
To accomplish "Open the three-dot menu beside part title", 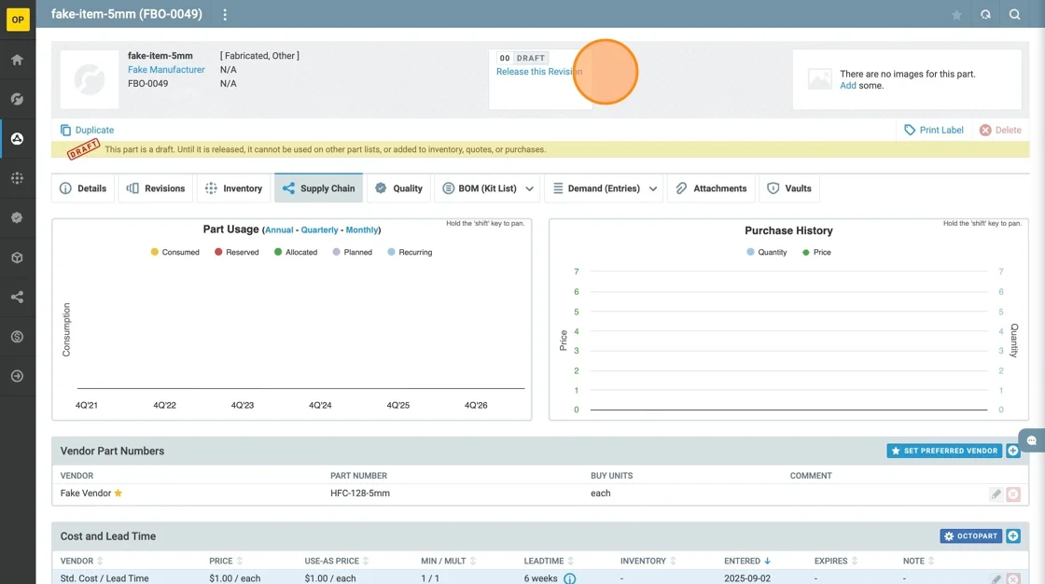I will click(225, 15).
